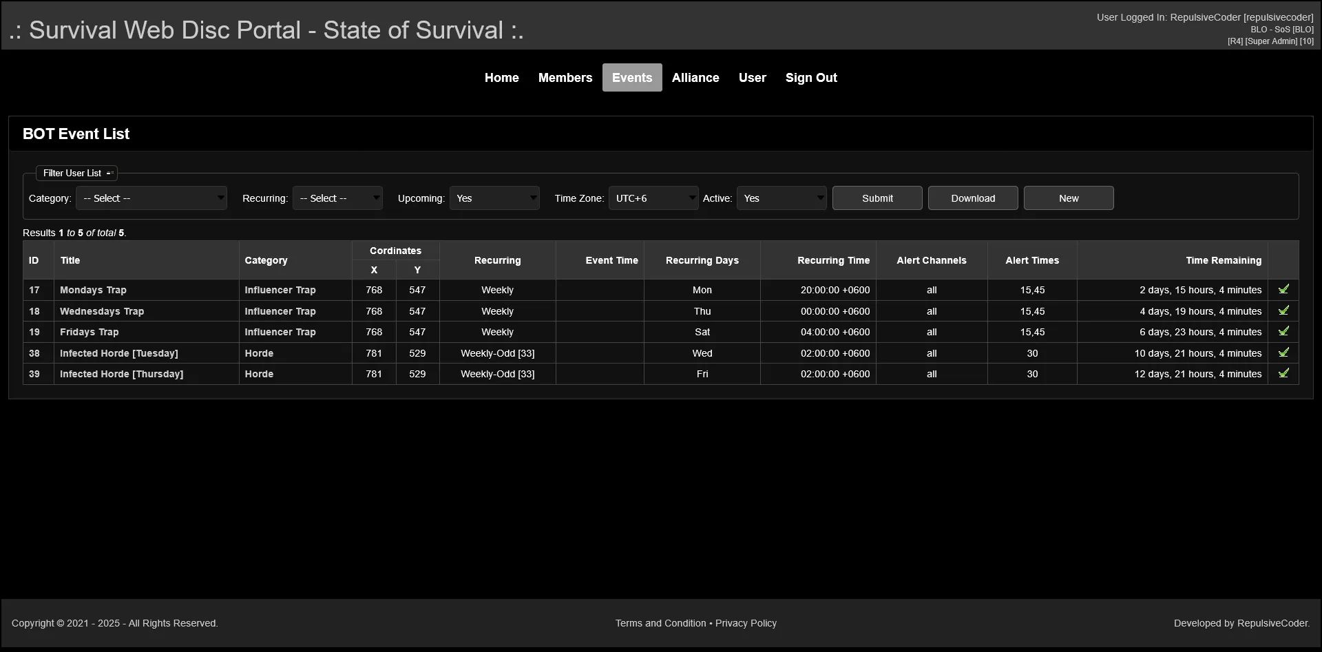Image resolution: width=1322 pixels, height=652 pixels.
Task: Open the Upcoming dropdown set to Yes
Action: coord(494,198)
